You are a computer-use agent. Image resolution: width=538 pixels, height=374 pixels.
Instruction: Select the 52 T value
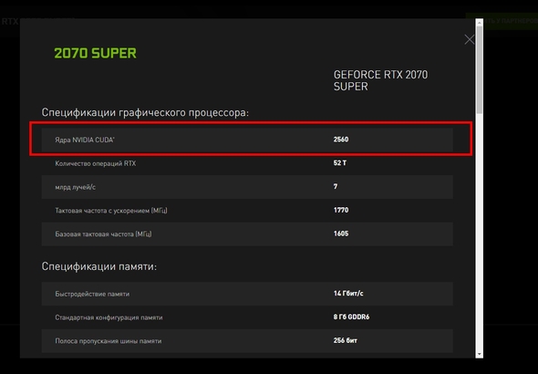[x=340, y=163]
